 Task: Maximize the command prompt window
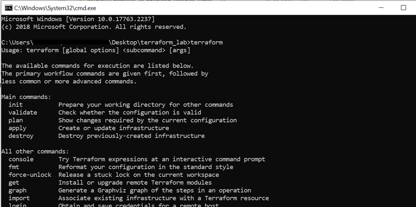click(403, 8)
